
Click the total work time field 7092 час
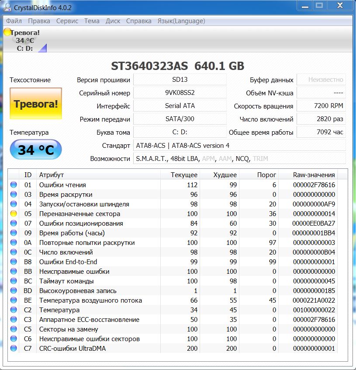pyautogui.click(x=321, y=132)
